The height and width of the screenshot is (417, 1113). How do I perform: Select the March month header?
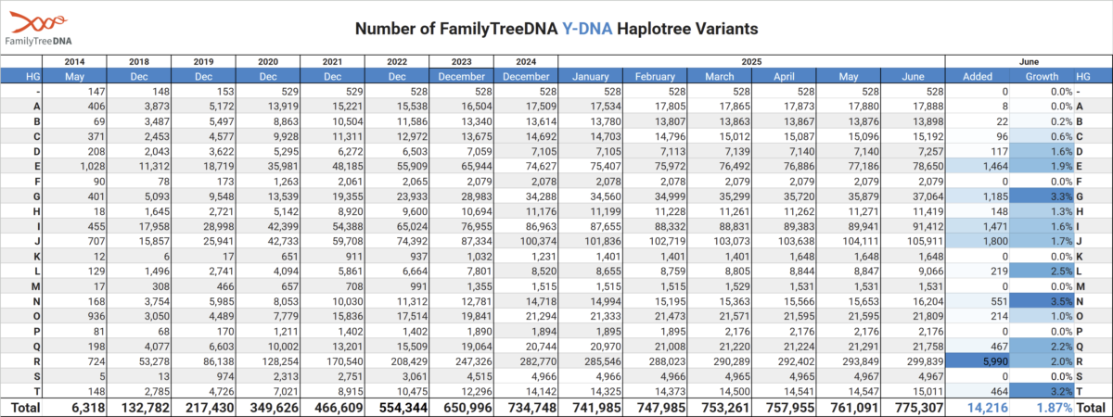click(x=721, y=76)
